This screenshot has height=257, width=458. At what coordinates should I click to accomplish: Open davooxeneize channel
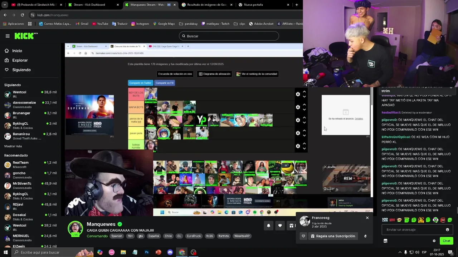30,105
